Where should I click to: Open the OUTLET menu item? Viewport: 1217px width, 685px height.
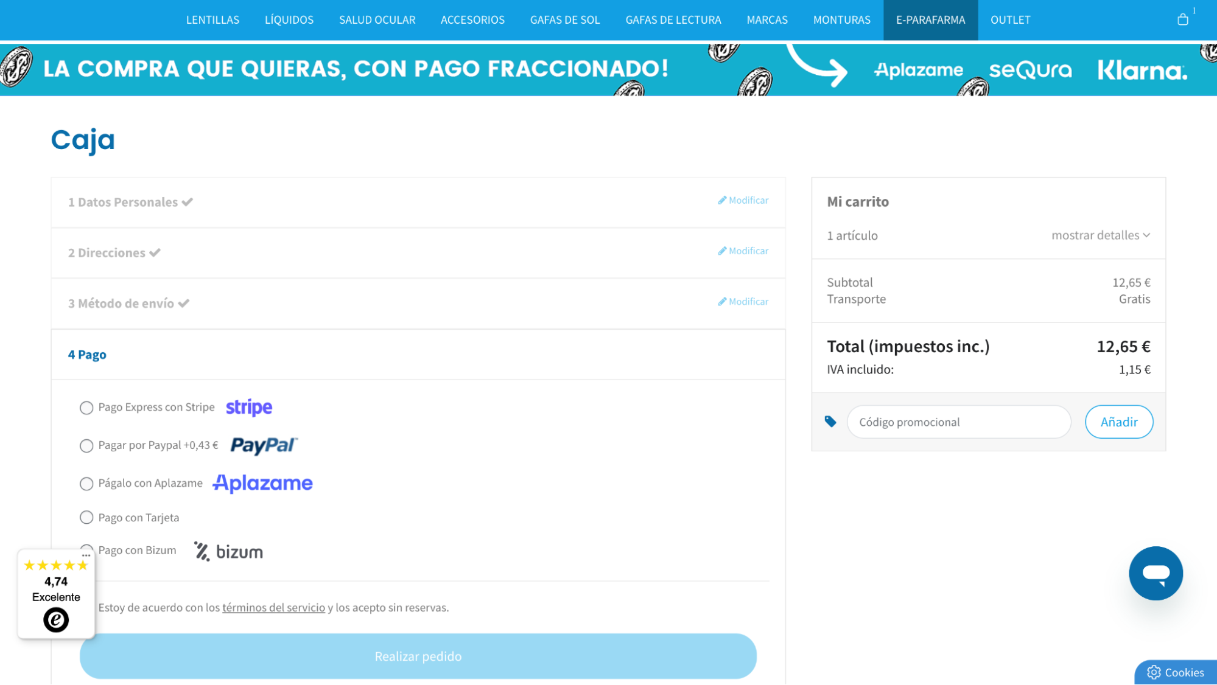coord(1011,19)
